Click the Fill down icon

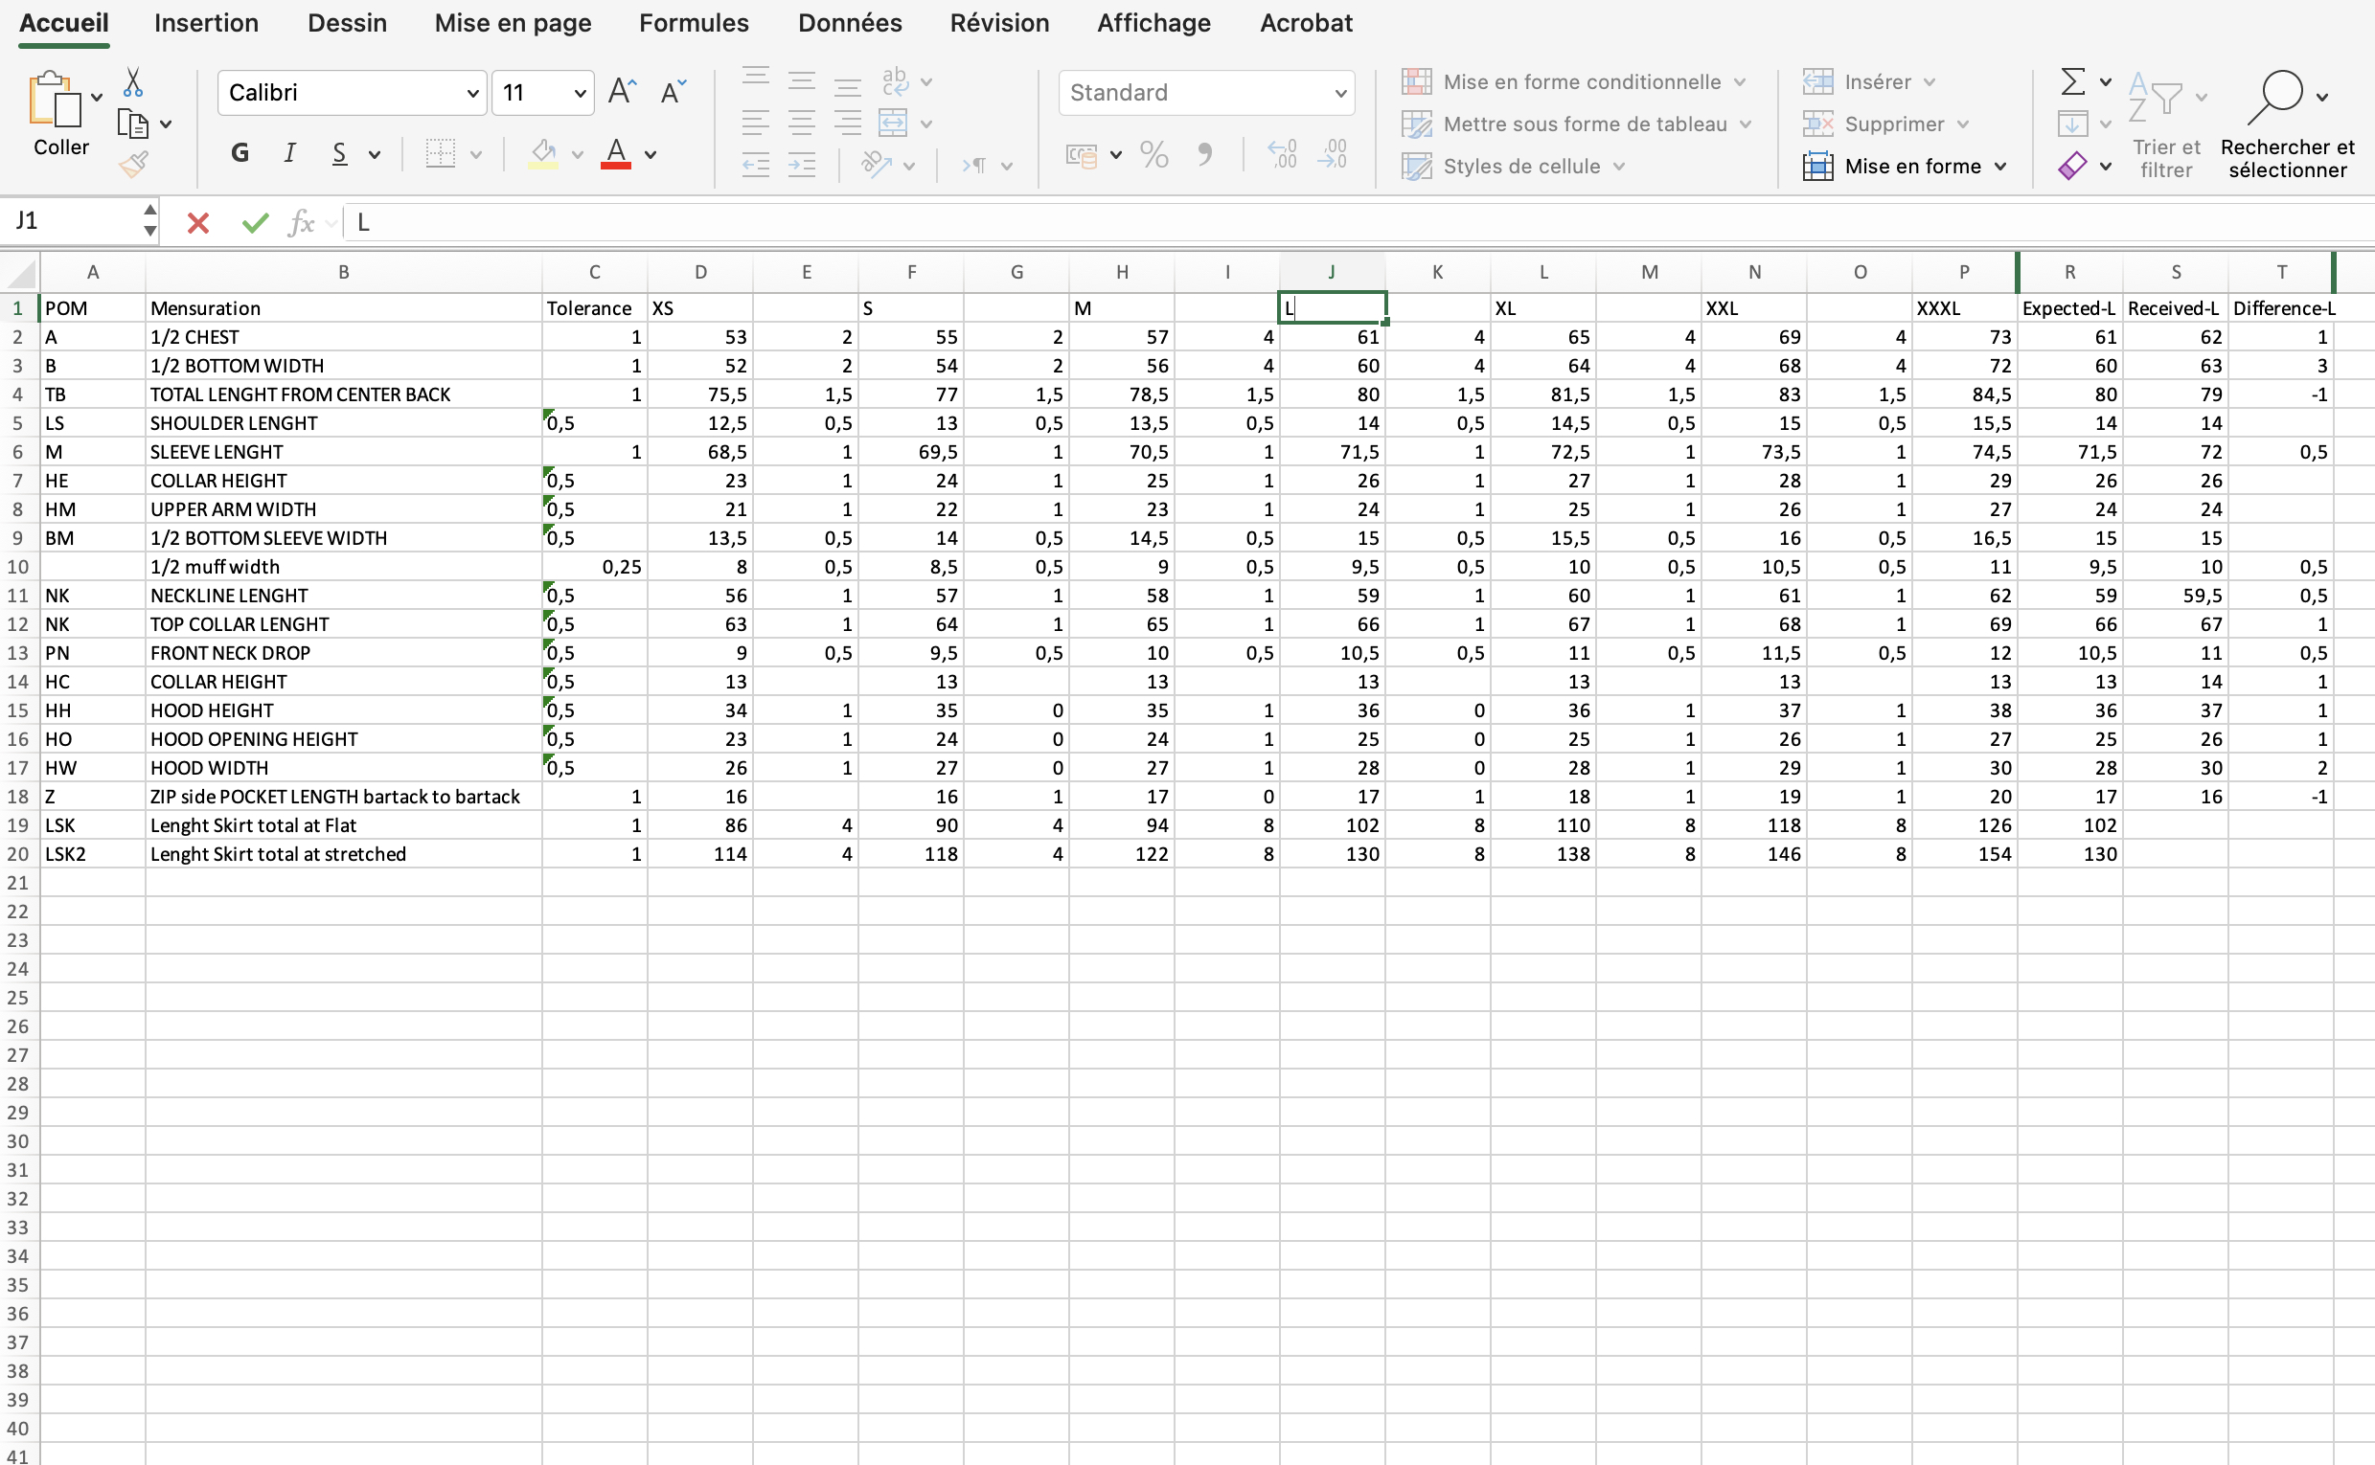(x=2072, y=124)
